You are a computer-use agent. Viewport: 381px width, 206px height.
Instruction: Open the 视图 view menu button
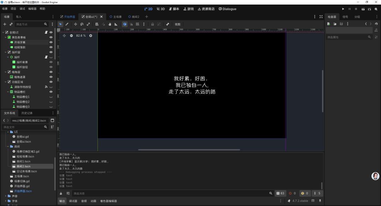(x=177, y=24)
